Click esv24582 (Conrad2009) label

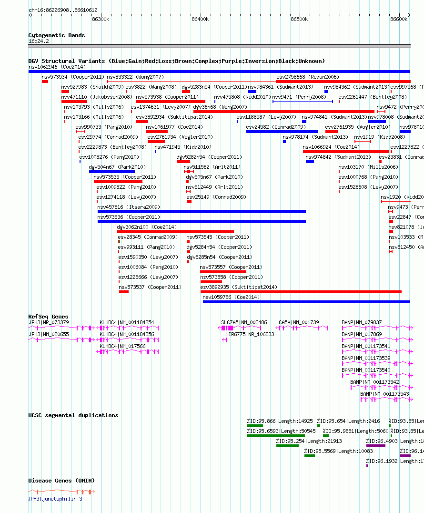276,127
